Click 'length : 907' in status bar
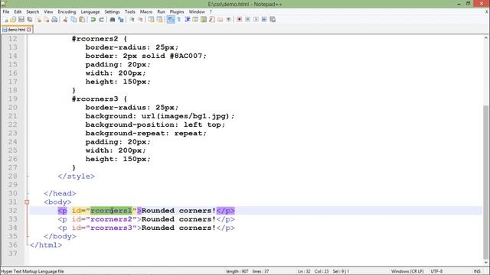490x275 pixels. coord(237,271)
